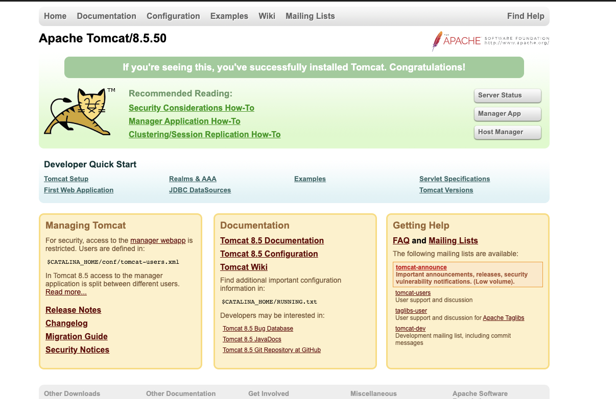Open Manager Application How-To link

tap(184, 121)
